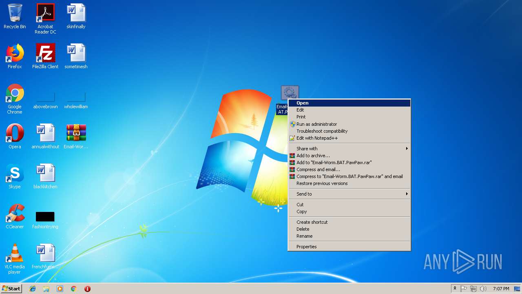Choose Copy in context menu
This screenshot has width=522, height=294.
click(x=349, y=212)
